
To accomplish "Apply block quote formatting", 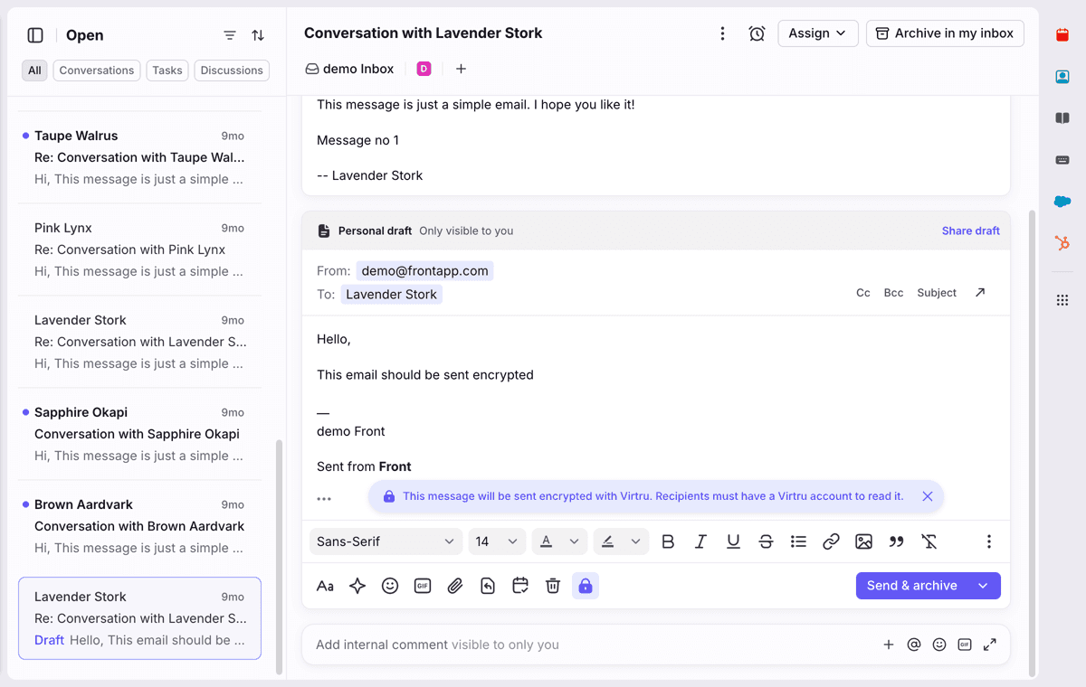I will (896, 541).
